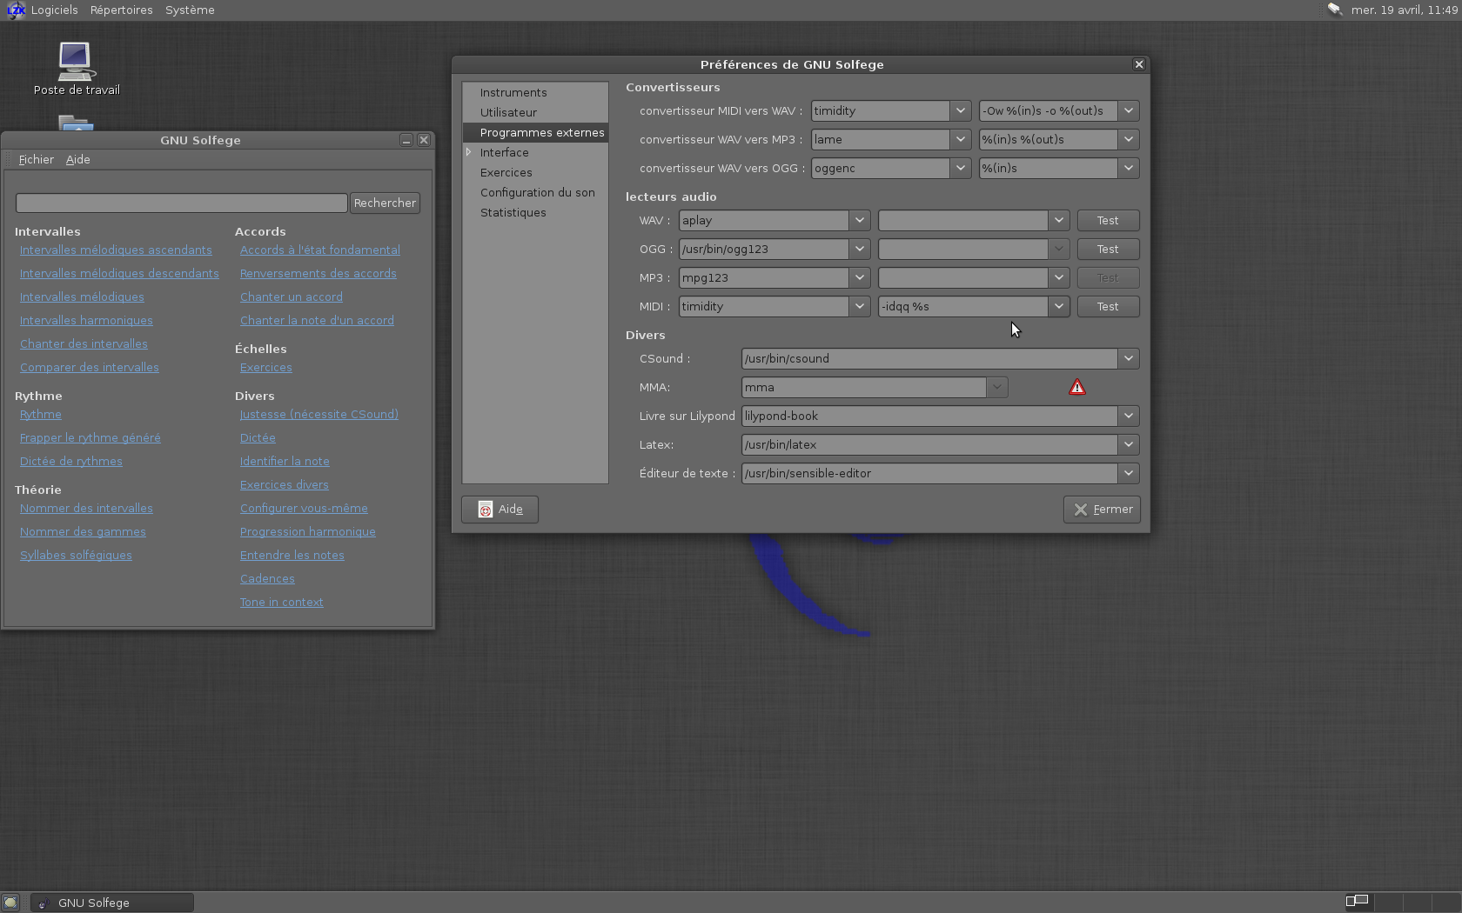
Task: Click the search text field in GNU Solfege
Action: pos(181,203)
